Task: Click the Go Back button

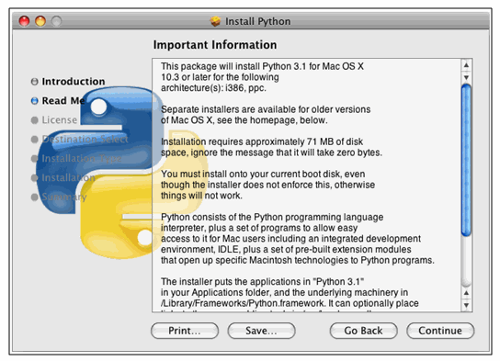Action: (364, 331)
